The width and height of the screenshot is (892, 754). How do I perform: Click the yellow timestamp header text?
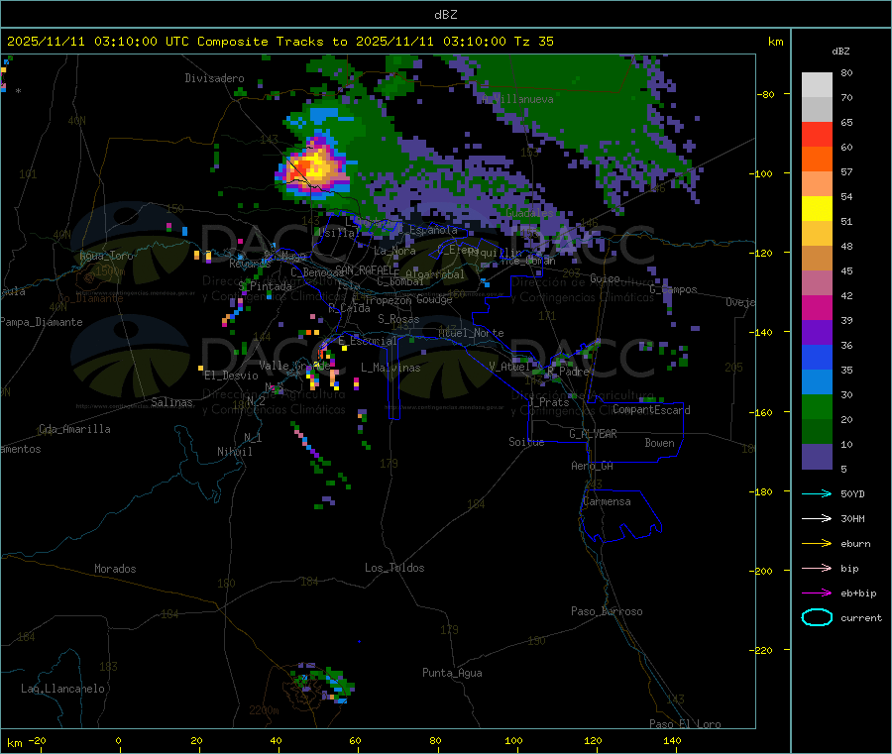click(x=279, y=42)
